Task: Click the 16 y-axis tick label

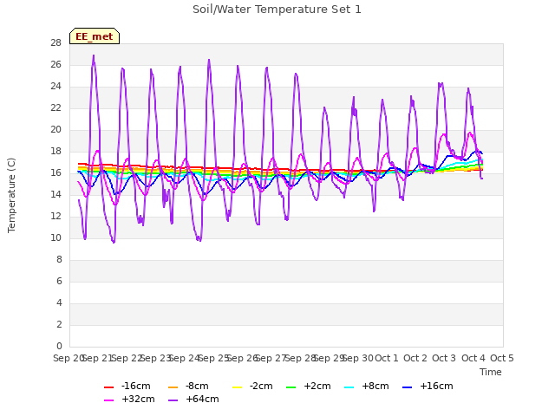Action: pos(55,173)
